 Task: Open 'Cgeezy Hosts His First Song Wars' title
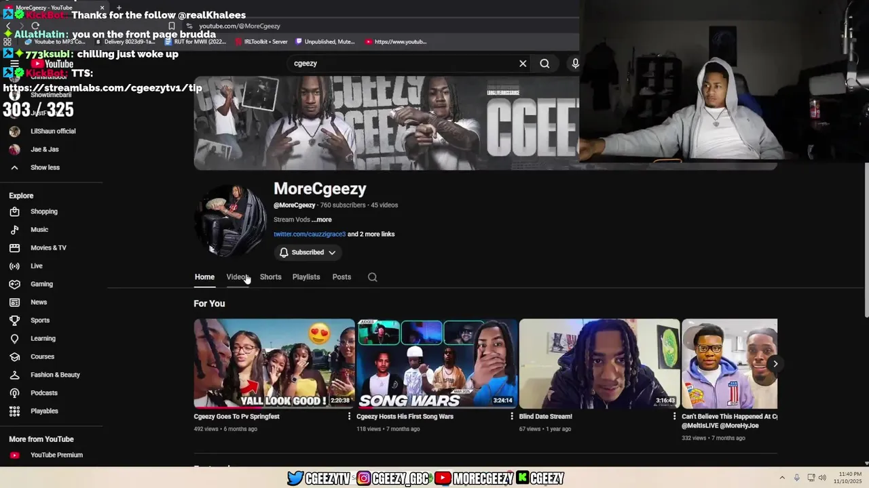point(405,417)
